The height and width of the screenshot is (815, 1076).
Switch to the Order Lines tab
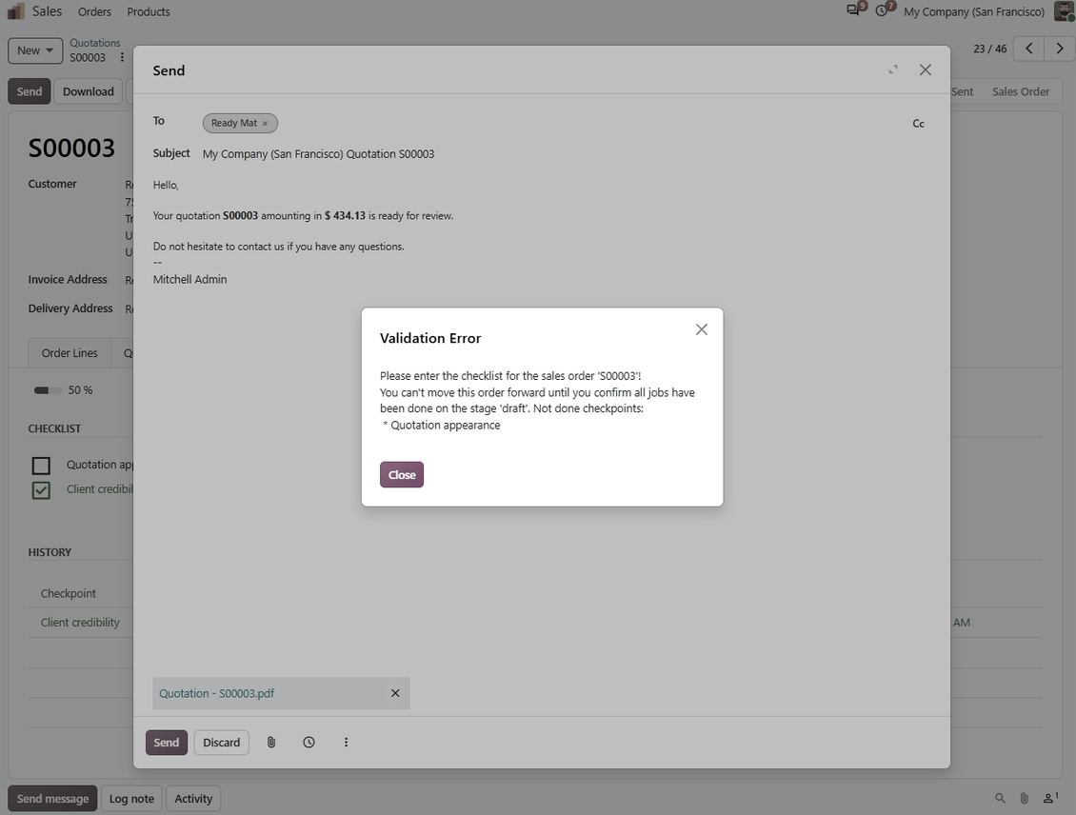[70, 352]
